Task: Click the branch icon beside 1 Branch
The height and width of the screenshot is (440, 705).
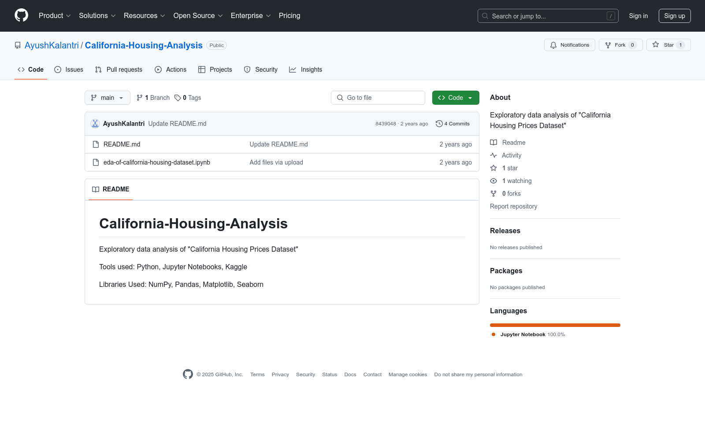Action: click(x=140, y=98)
